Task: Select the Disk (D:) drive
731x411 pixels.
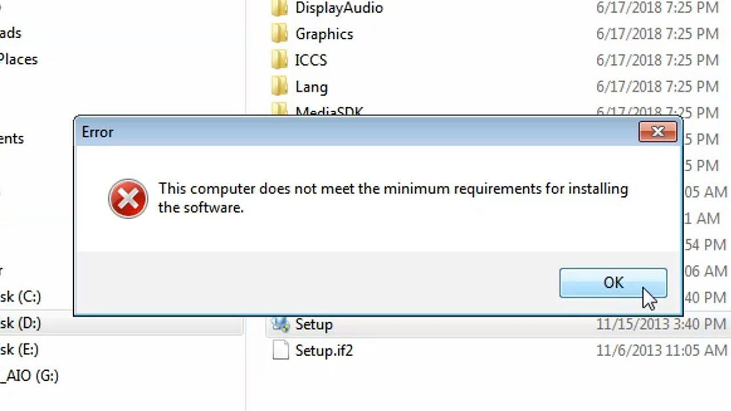Action: tap(21, 323)
